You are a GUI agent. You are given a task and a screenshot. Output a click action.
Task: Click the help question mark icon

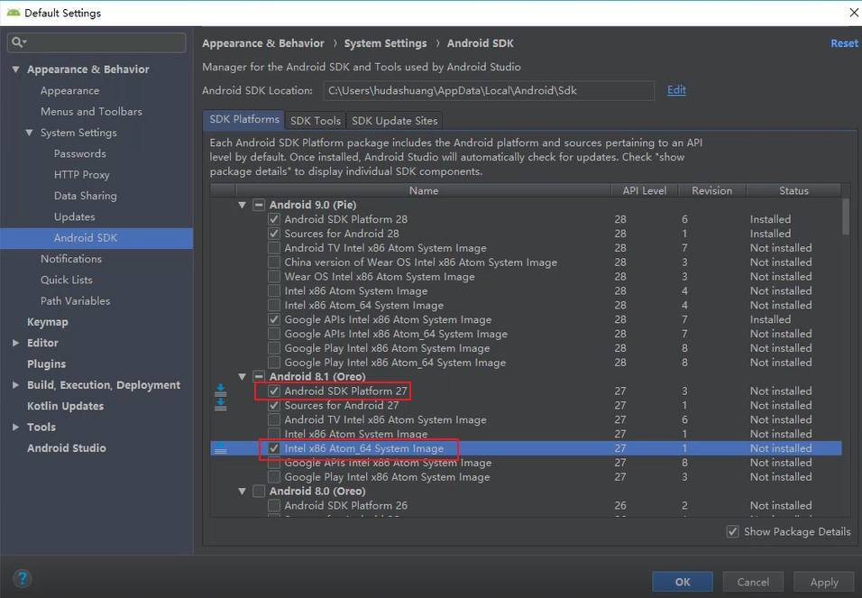(22, 578)
